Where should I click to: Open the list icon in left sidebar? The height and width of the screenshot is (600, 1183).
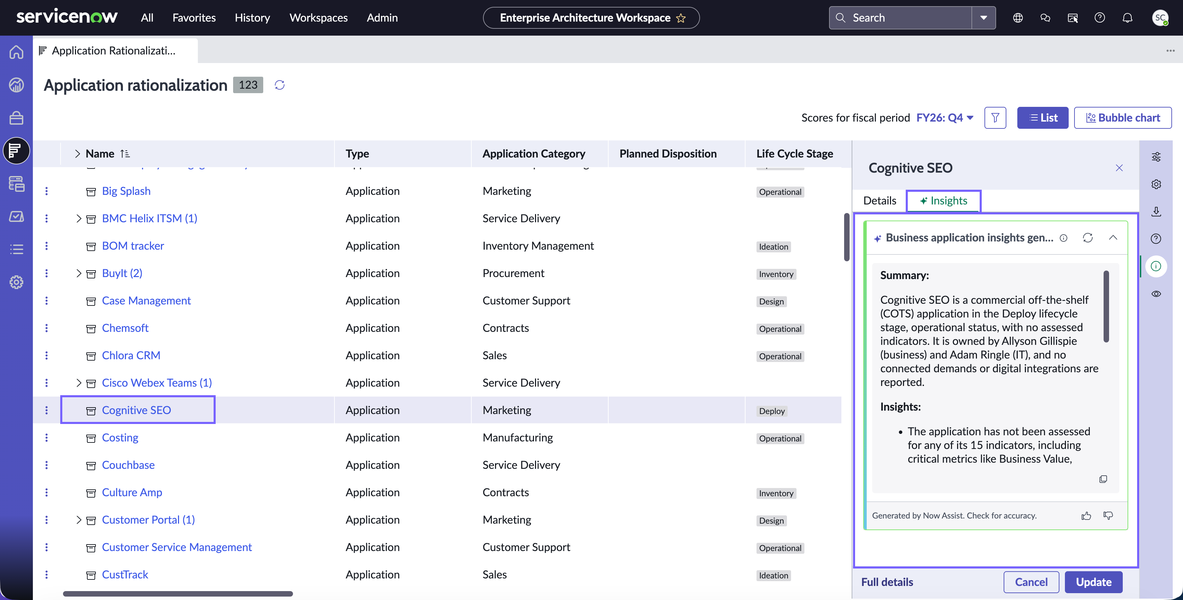pos(16,249)
